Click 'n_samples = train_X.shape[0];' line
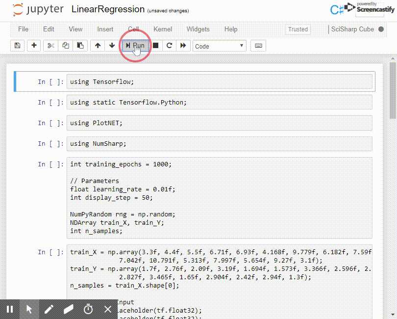The height and width of the screenshot is (319, 397). 124,286
